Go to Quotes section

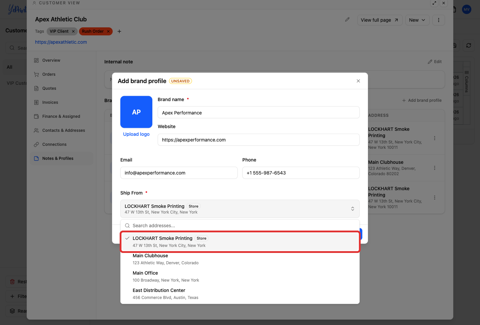click(x=49, y=88)
